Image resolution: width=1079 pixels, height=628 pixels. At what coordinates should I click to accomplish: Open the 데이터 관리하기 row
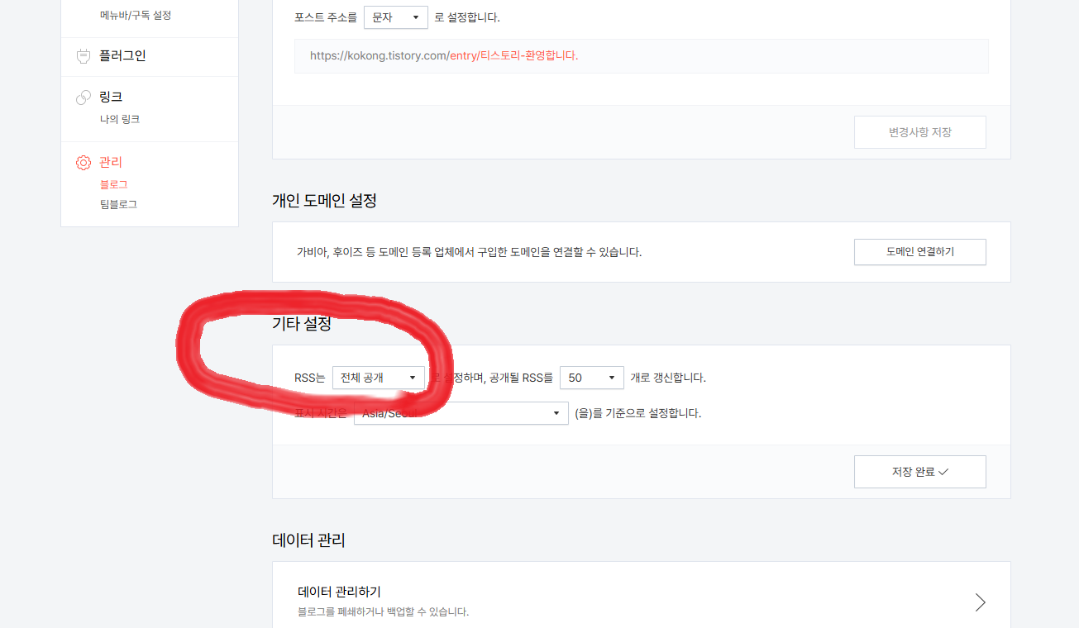coord(642,602)
